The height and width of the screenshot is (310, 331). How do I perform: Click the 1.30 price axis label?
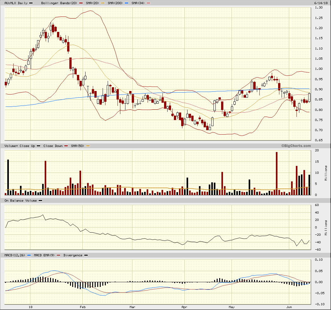coord(319,7)
